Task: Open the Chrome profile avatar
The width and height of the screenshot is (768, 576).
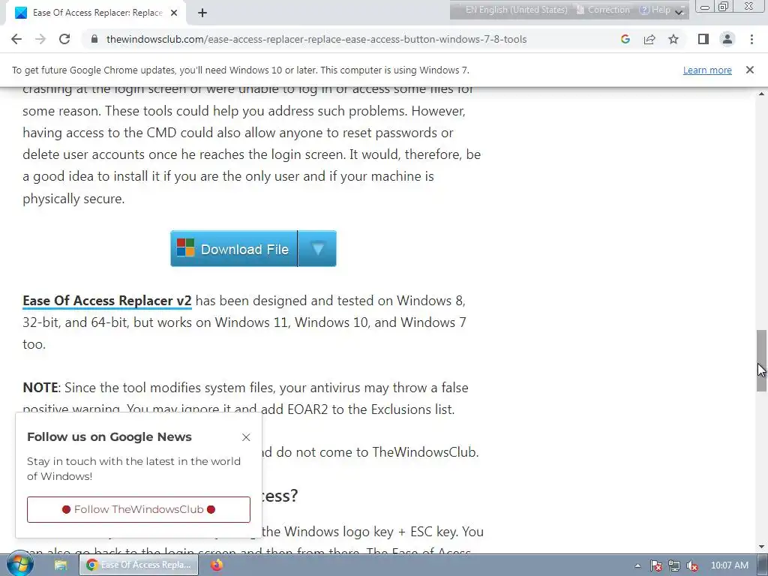Action: [x=727, y=39]
